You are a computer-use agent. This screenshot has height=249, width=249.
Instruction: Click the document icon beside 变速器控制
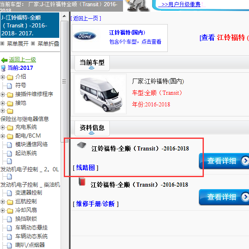pos(10,193)
